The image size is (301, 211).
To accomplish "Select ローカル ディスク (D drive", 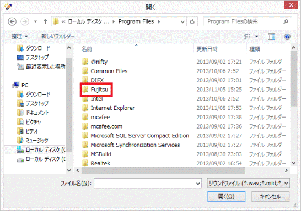I will tap(41, 159).
